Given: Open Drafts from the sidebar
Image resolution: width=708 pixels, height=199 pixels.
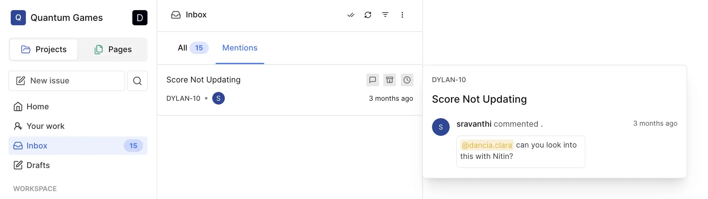Looking at the screenshot, I should click(38, 165).
